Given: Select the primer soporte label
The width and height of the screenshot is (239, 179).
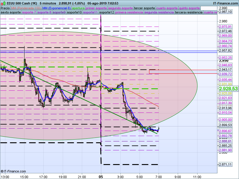Looking at the screenshot, I should click(x=96, y=8).
